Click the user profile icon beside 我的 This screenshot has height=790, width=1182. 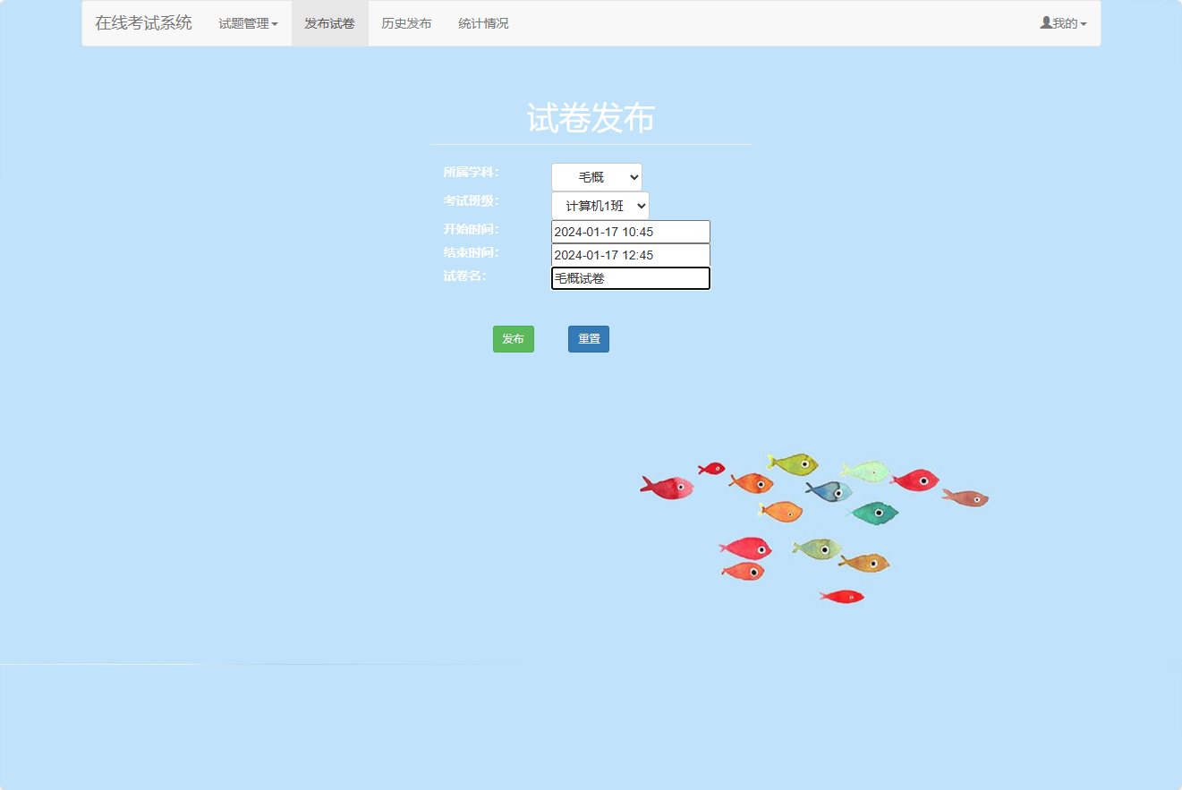coord(1046,22)
